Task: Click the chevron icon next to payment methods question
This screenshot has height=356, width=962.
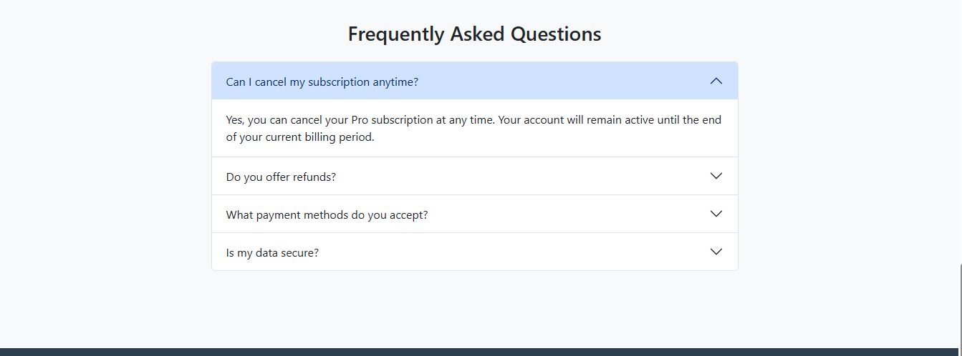Action: click(716, 214)
